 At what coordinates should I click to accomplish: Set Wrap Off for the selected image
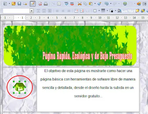(x=38, y=11)
